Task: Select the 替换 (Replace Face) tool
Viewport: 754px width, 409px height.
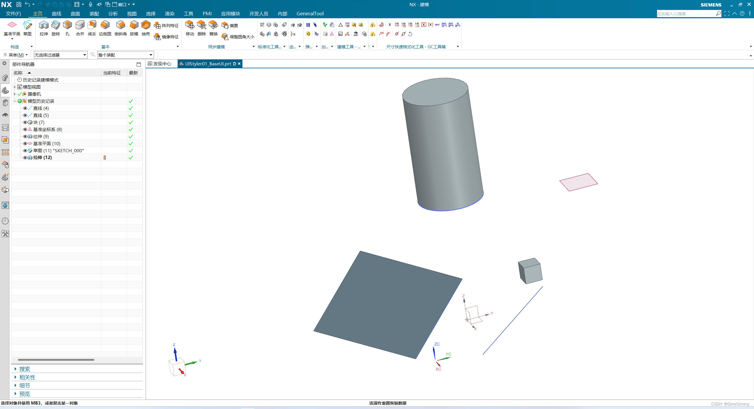Action: (213, 28)
